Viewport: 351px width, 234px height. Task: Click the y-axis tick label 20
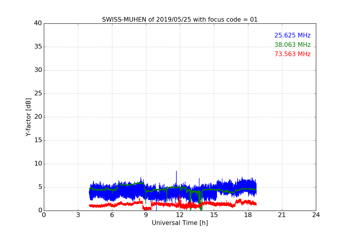(x=38, y=117)
